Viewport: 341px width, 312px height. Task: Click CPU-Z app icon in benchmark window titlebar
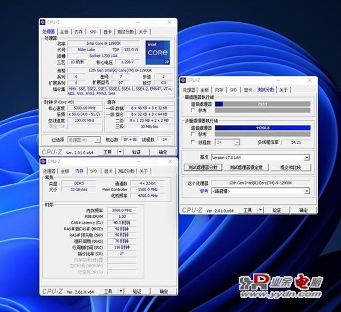click(x=183, y=80)
